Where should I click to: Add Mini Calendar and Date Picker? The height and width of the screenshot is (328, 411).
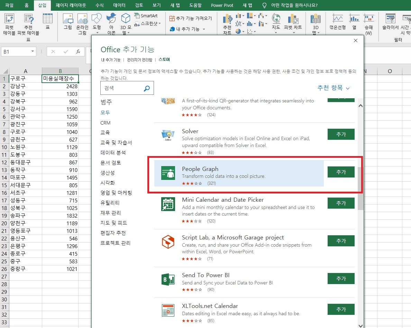(341, 203)
